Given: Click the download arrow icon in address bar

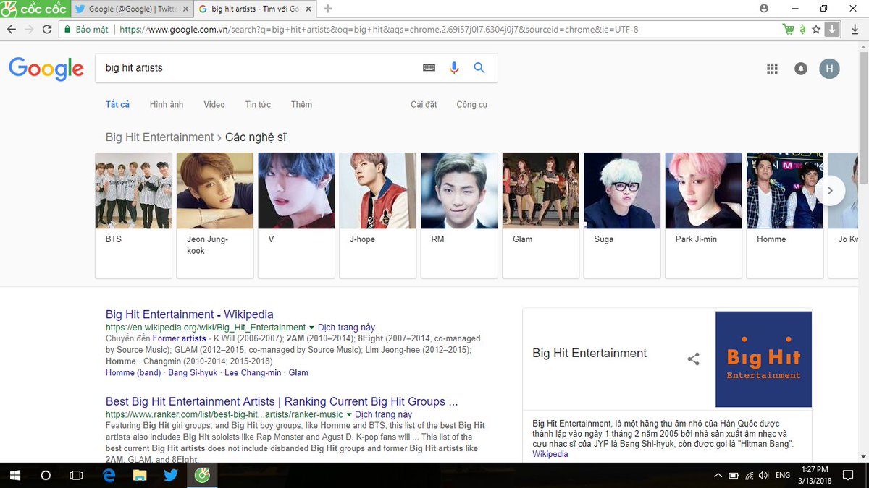Looking at the screenshot, I should (832, 30).
